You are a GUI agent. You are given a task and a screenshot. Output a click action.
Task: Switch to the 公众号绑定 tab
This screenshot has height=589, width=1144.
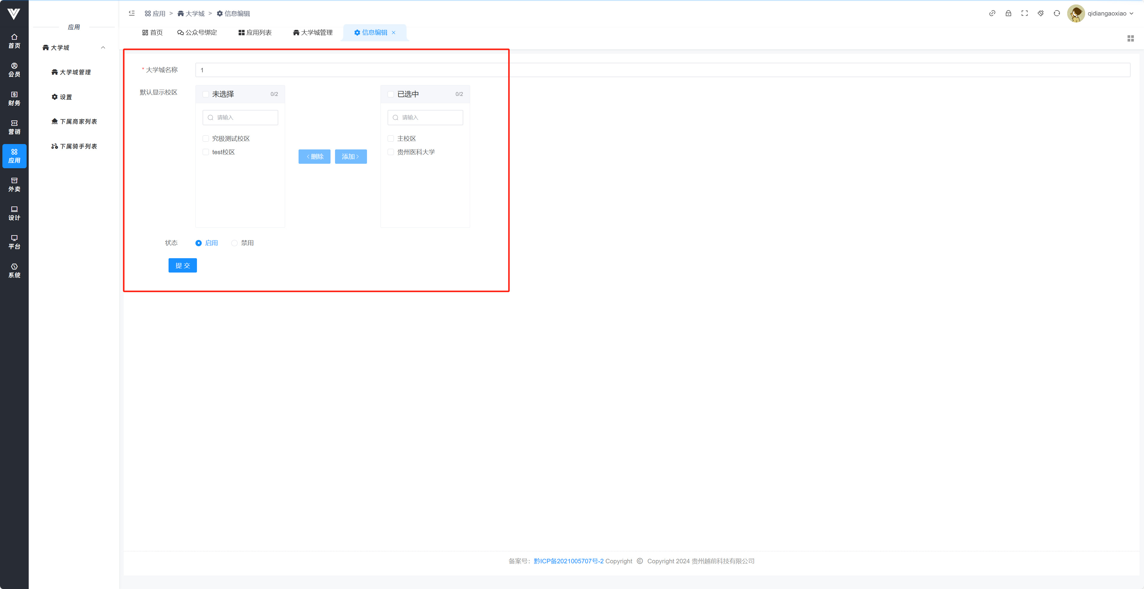click(197, 33)
